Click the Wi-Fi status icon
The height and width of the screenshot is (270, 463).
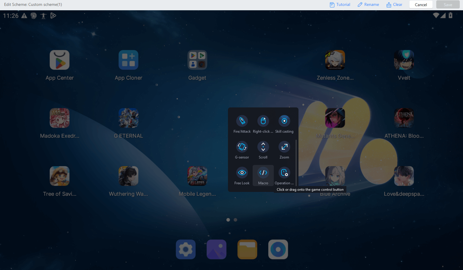click(436, 15)
